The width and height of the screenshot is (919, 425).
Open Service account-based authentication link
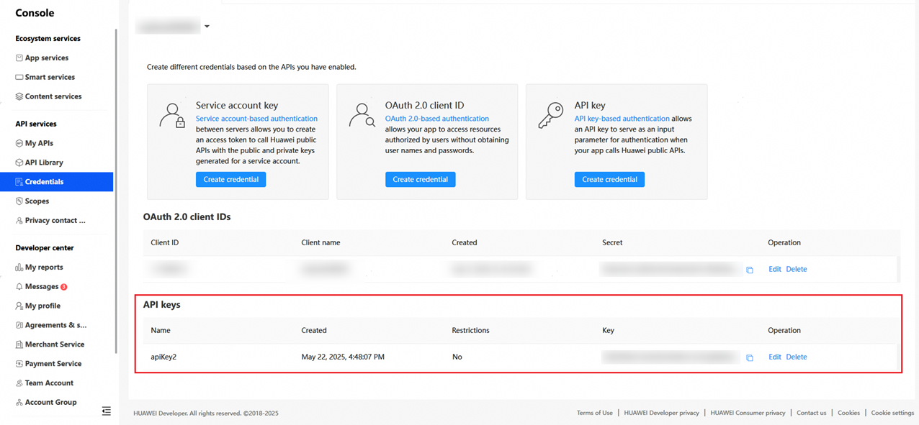(256, 119)
